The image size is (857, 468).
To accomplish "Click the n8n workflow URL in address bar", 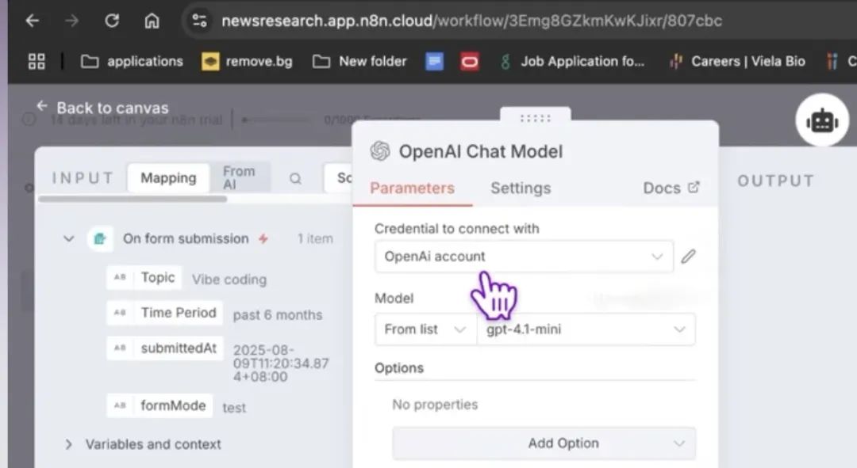I will pos(471,21).
